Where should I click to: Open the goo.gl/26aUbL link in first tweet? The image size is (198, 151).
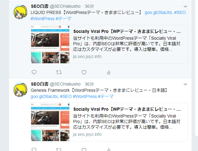click(159, 12)
